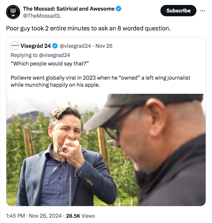
Task: Click the verified badge next to Visegrád 24
Action: (55, 46)
